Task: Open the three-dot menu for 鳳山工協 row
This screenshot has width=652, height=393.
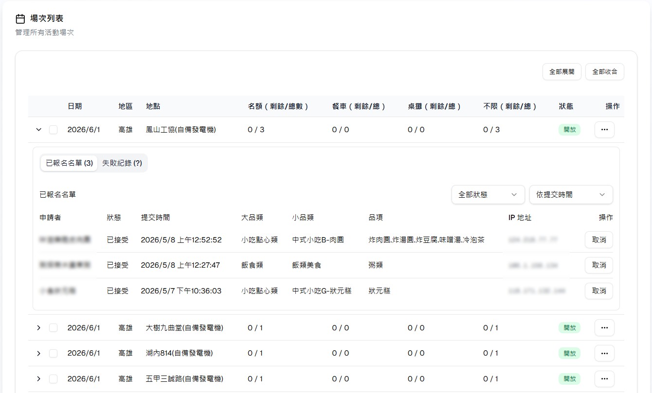Action: 604,130
